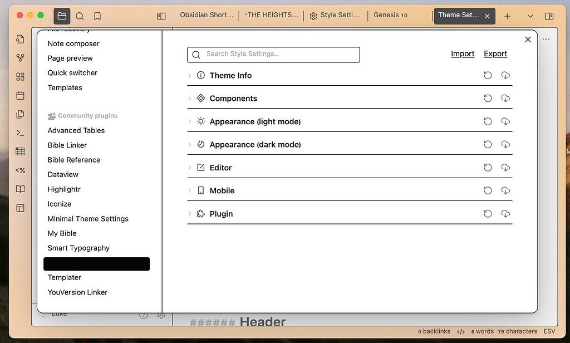Open bookmarks via the top toolbar icon
570x343 pixels.
[97, 16]
